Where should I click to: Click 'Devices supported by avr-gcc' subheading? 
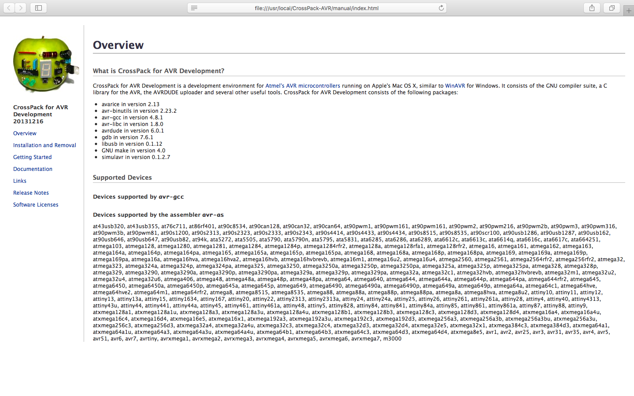138,197
